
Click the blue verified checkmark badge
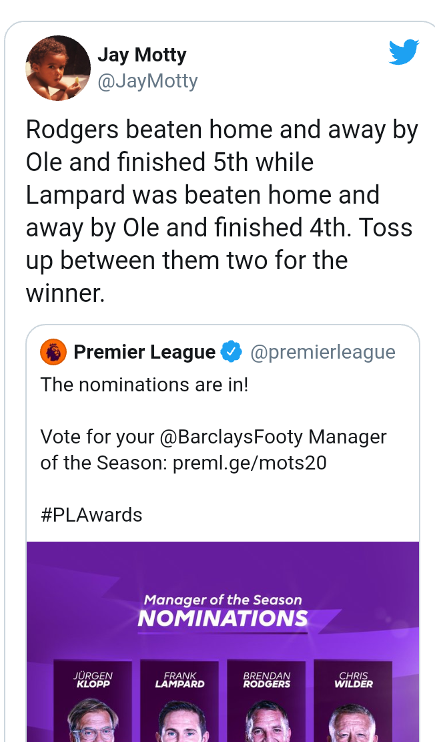pyautogui.click(x=232, y=352)
